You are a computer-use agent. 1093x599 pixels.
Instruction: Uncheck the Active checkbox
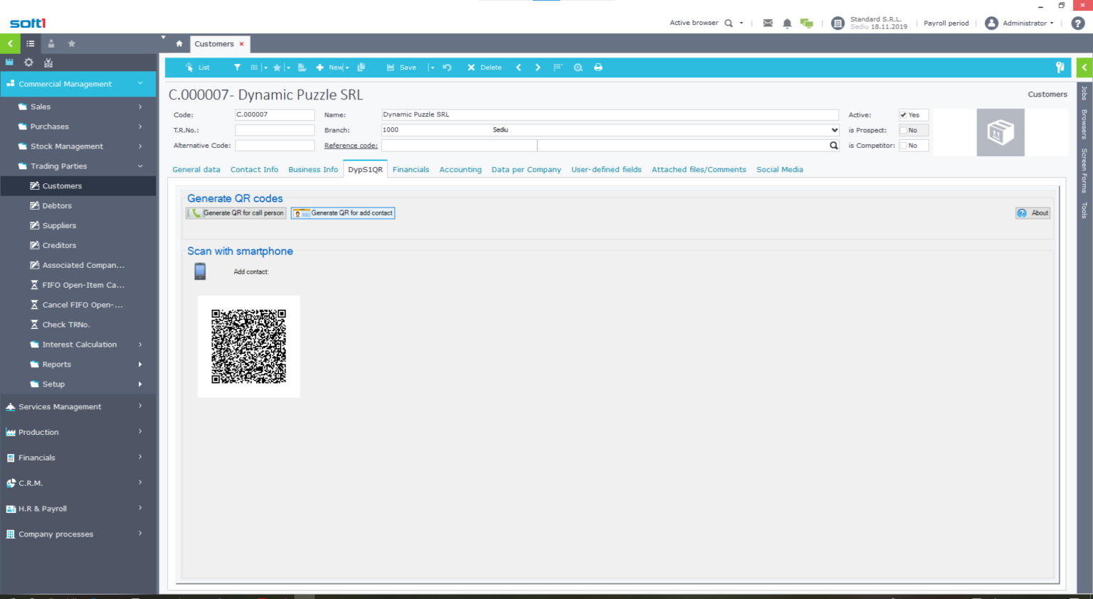click(904, 115)
